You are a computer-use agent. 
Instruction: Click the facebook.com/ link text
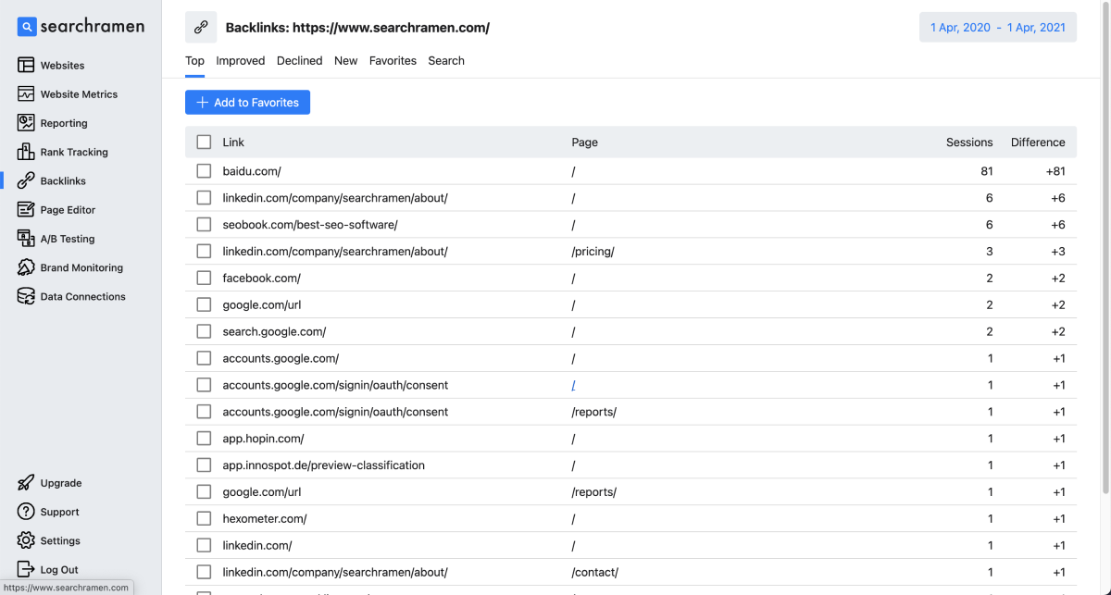261,278
